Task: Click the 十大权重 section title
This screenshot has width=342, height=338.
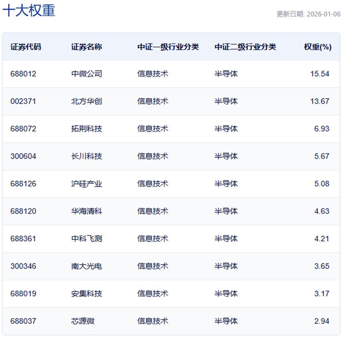Action: pos(29,10)
